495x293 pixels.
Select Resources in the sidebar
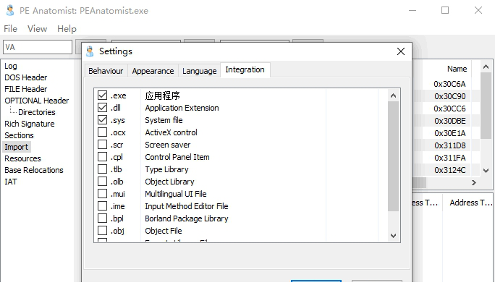22,158
